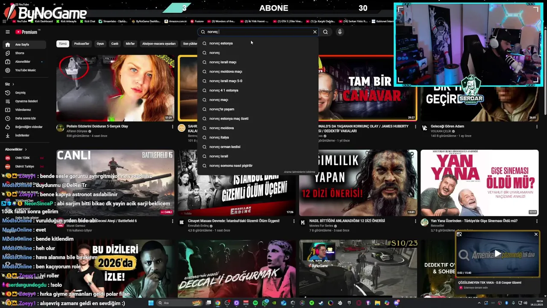The height and width of the screenshot is (308, 547).
Task: Open the YouTube hamburger guide menu
Action: click(7, 32)
